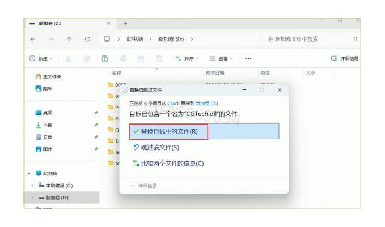Choose 比较两个文件的信息(C) option
The height and width of the screenshot is (227, 385).
(168, 164)
